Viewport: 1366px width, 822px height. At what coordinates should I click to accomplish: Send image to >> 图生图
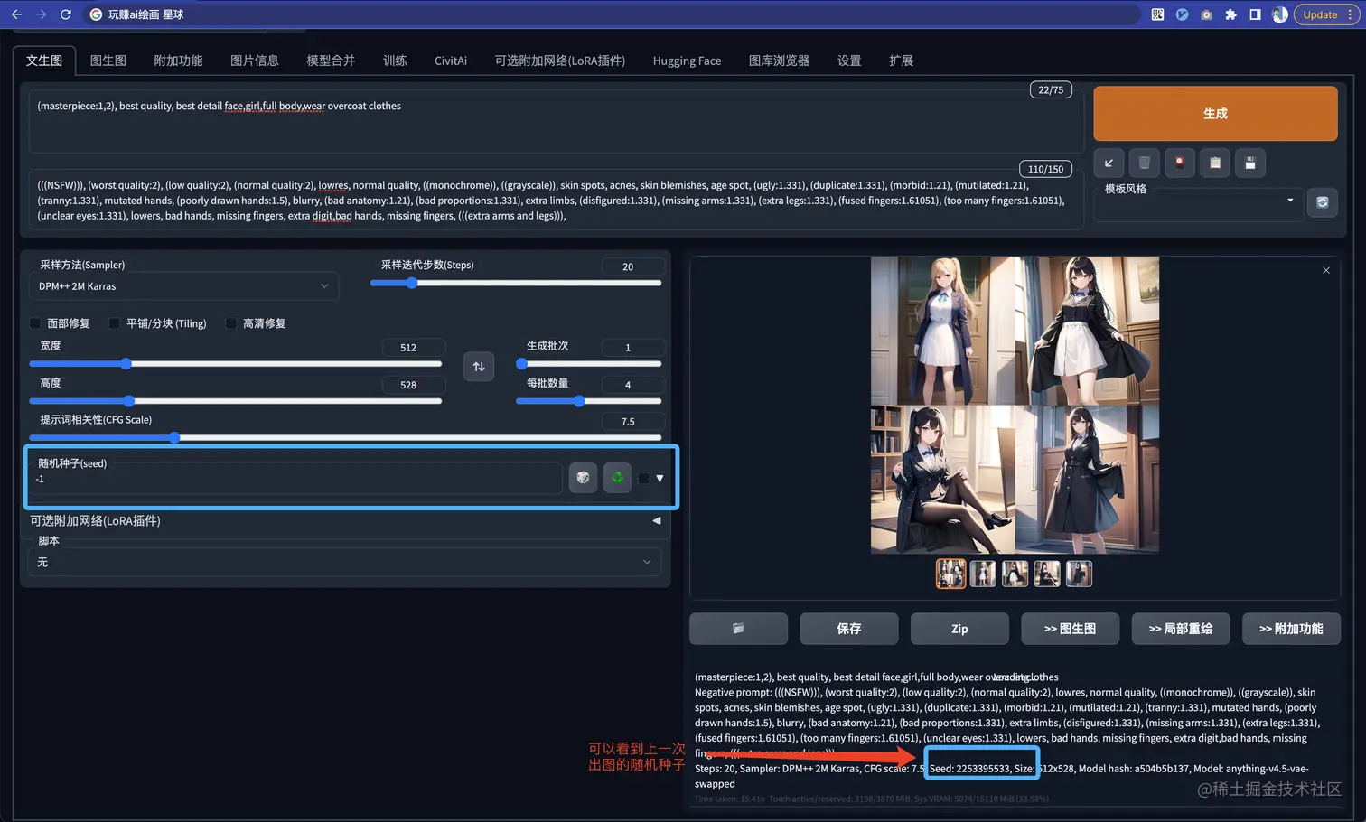click(1070, 629)
